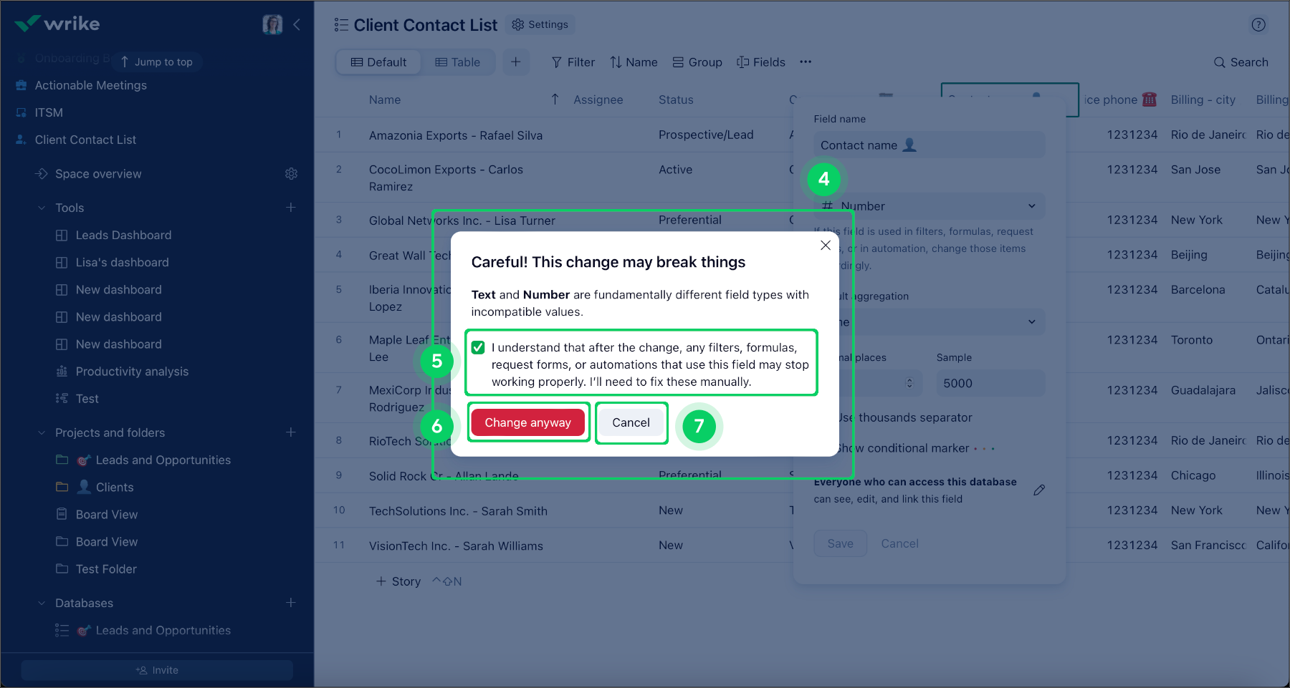Open the default aggregation dropdown
The width and height of the screenshot is (1290, 688).
pos(930,322)
